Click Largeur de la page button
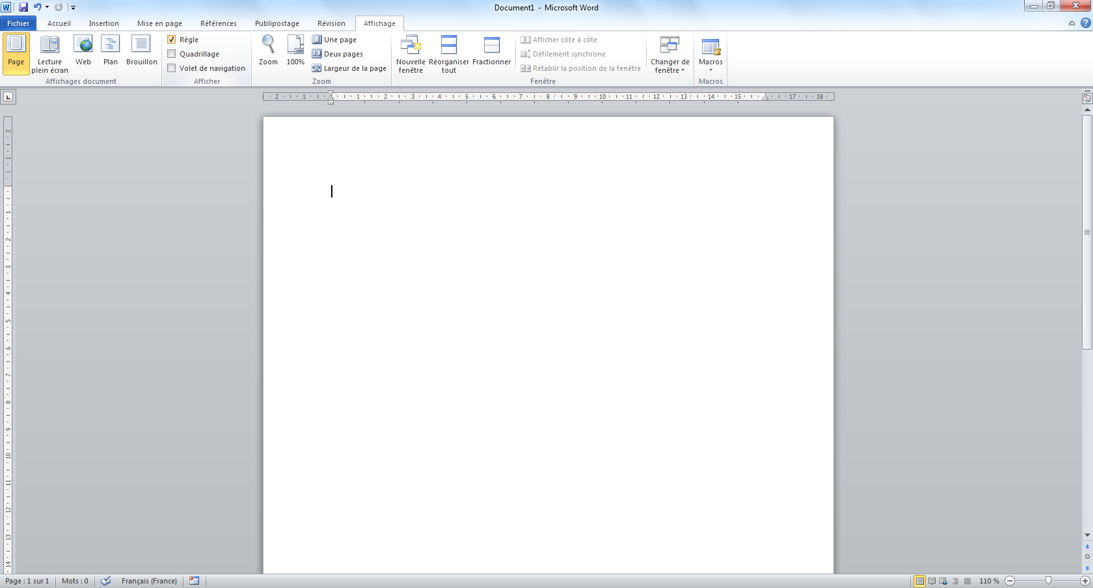Image resolution: width=1093 pixels, height=588 pixels. pyautogui.click(x=349, y=68)
